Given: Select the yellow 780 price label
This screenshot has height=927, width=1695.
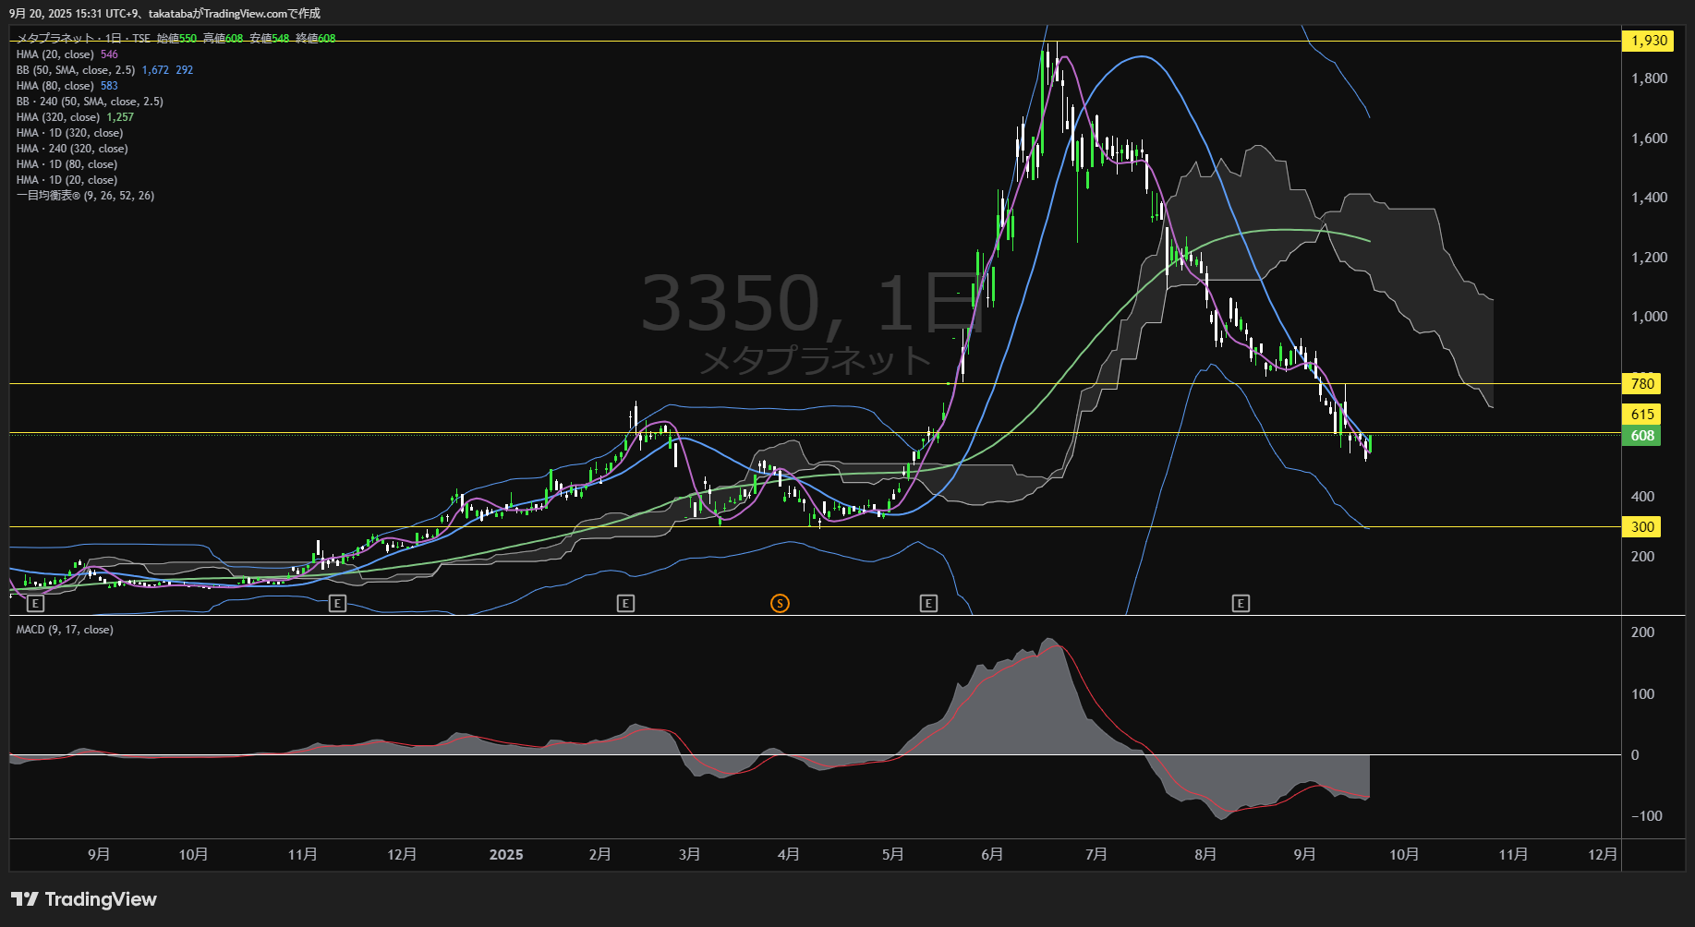Looking at the screenshot, I should tap(1641, 383).
